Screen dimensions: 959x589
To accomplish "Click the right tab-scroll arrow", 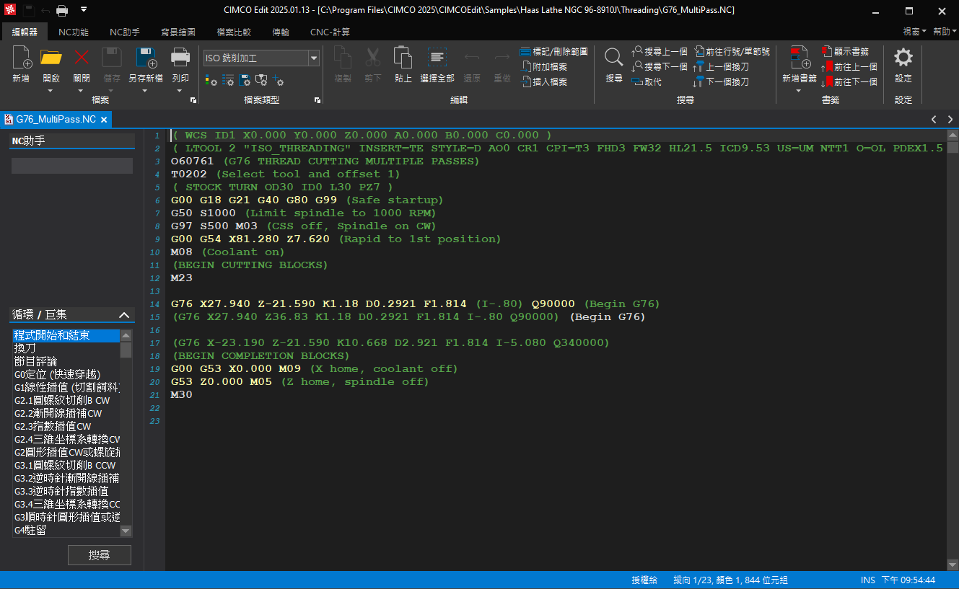I will 950,120.
